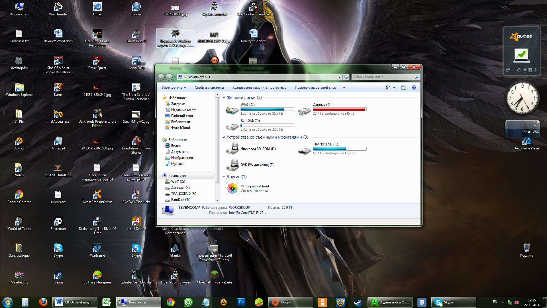Select Рабочий стол in favorites
Viewport: 547px width, 308px height.
click(182, 116)
